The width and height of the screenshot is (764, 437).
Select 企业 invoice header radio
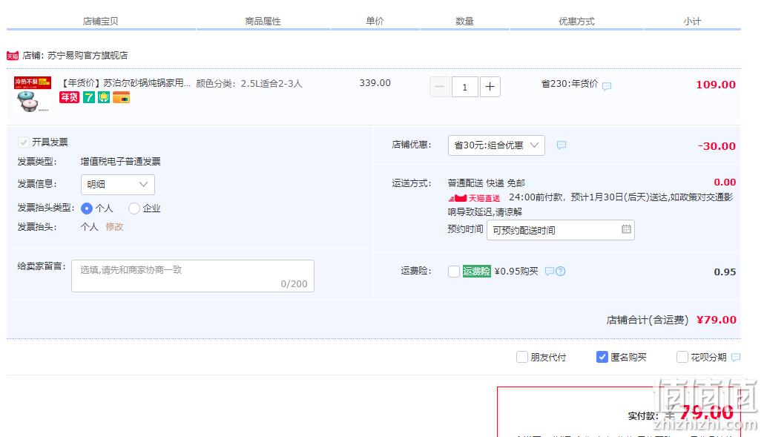pyautogui.click(x=134, y=208)
